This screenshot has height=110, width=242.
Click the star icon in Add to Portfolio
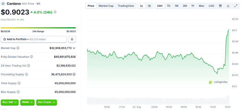4,39
